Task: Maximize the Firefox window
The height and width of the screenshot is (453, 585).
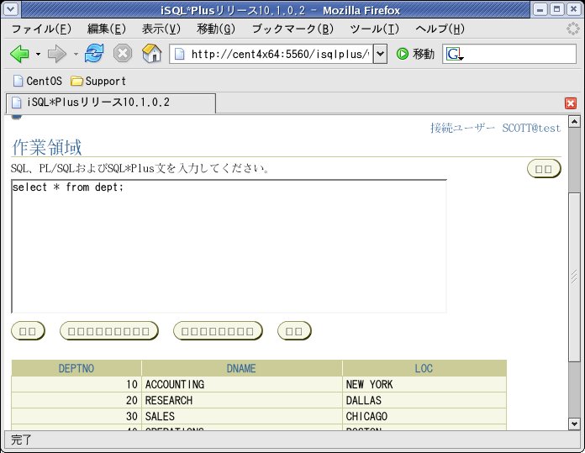Action: click(x=557, y=9)
